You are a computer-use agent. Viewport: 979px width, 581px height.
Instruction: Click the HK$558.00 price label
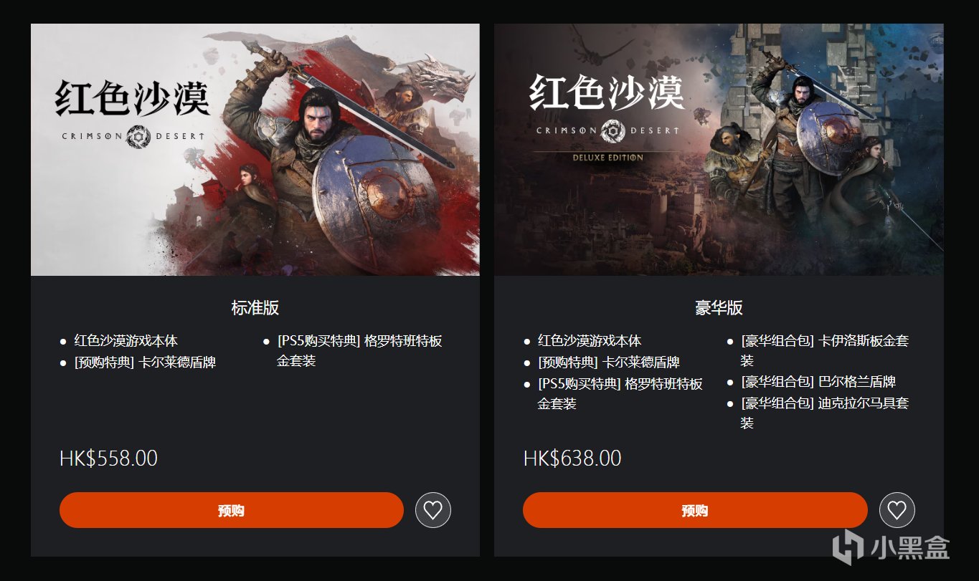[108, 458]
